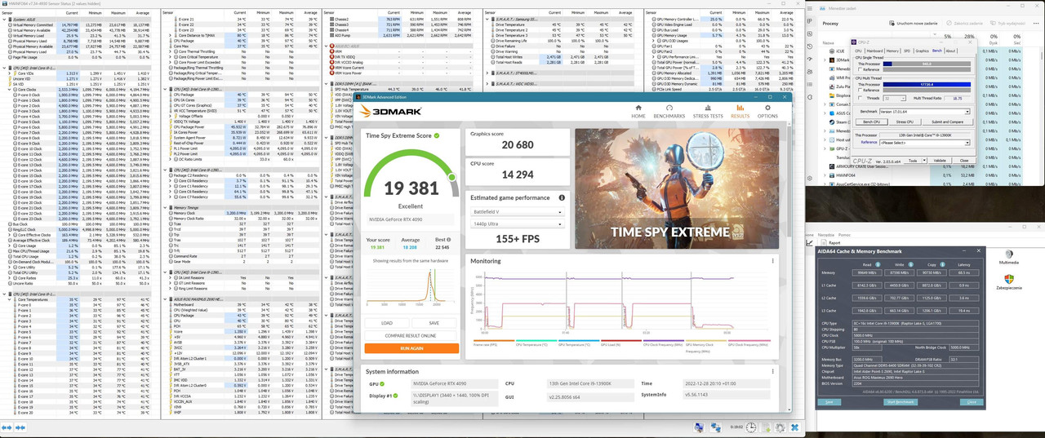Viewport: 1045px width, 438px height.
Task: Open Task Manager settings gear
Action: click(810, 178)
